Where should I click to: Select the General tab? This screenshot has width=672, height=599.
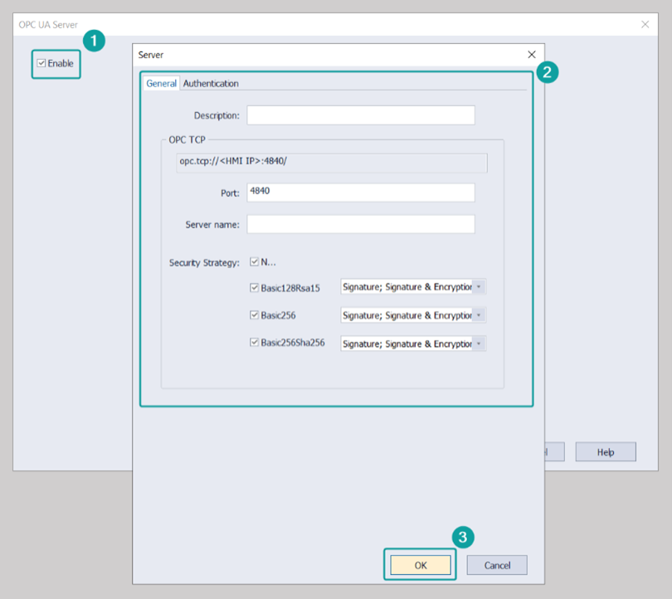pos(161,84)
